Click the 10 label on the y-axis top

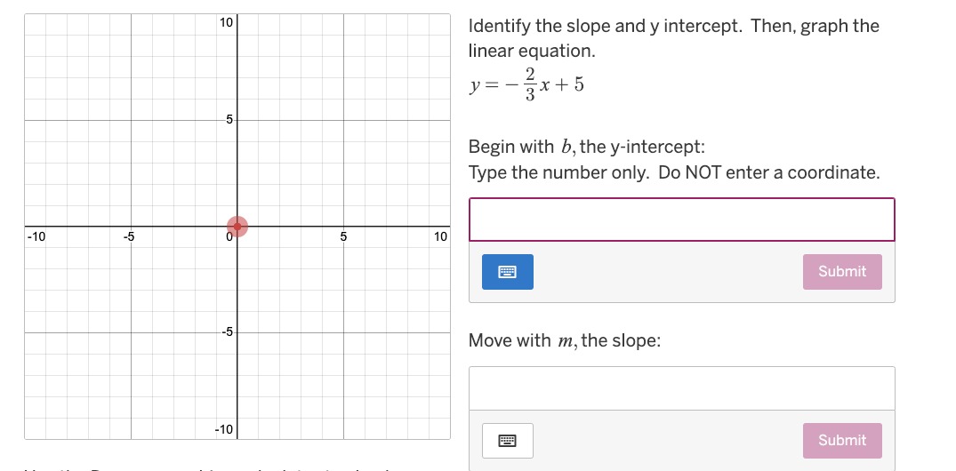tap(226, 23)
